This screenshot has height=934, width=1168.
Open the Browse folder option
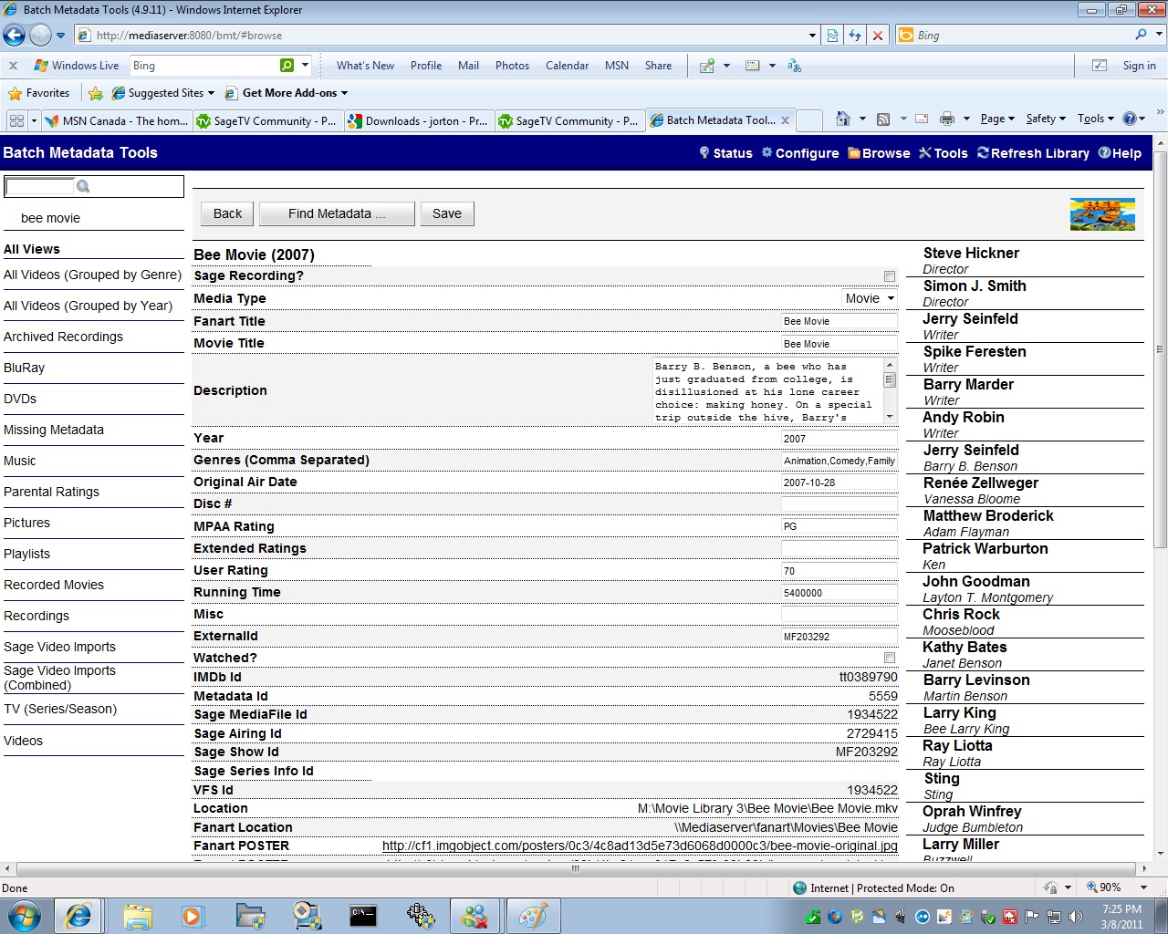(x=879, y=153)
